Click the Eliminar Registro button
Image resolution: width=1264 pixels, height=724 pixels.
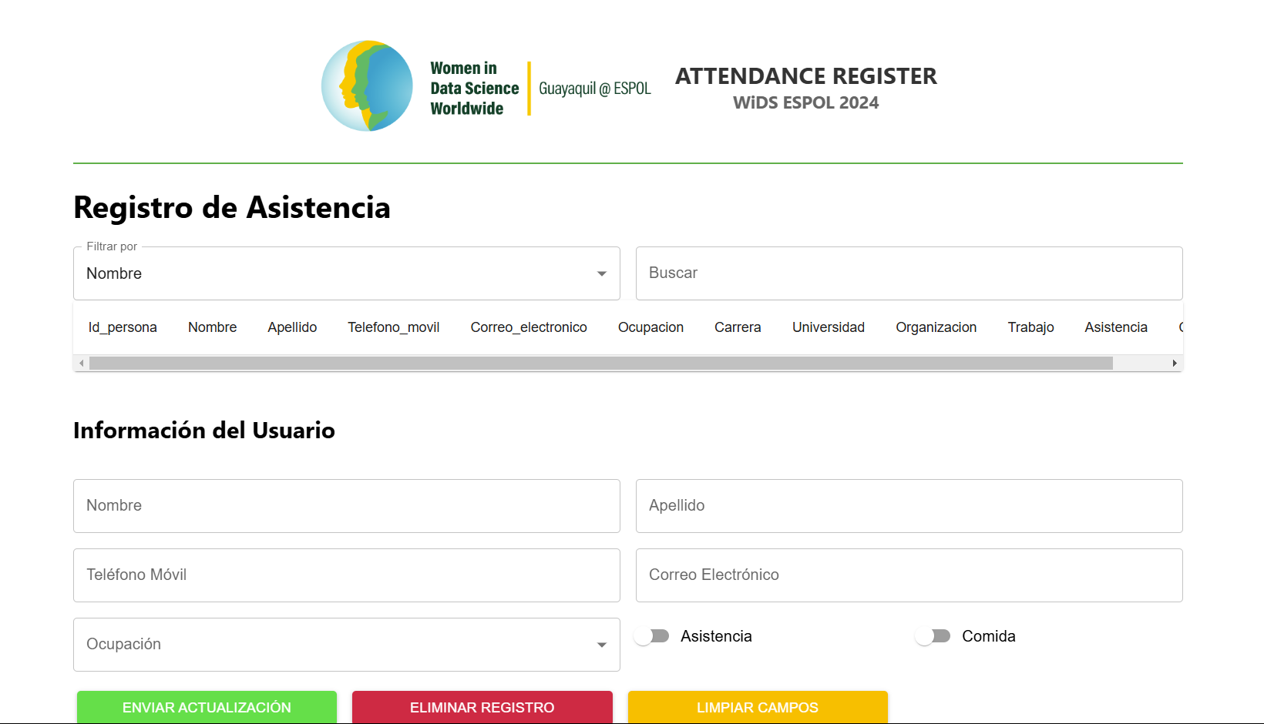pos(482,707)
